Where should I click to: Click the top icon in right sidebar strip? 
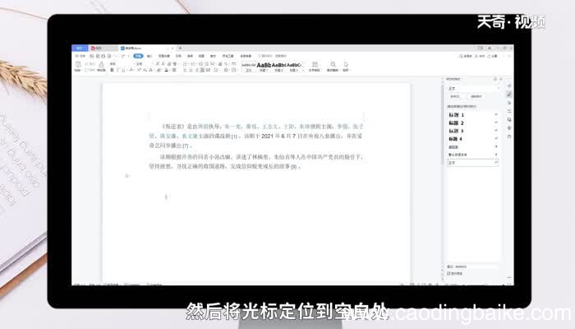[509, 86]
